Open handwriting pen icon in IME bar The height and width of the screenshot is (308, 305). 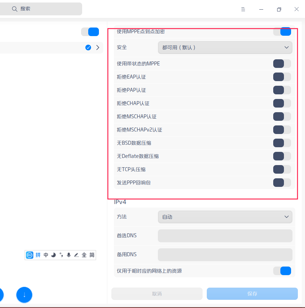tap(76, 255)
